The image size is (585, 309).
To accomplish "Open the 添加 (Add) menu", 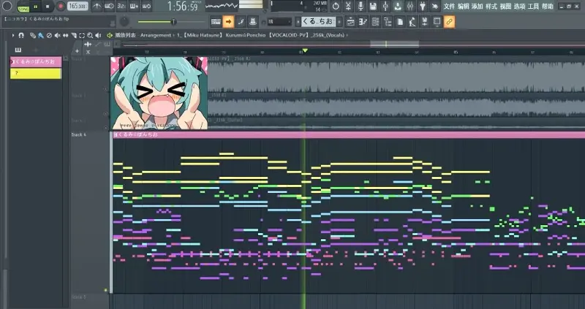I will pos(477,7).
